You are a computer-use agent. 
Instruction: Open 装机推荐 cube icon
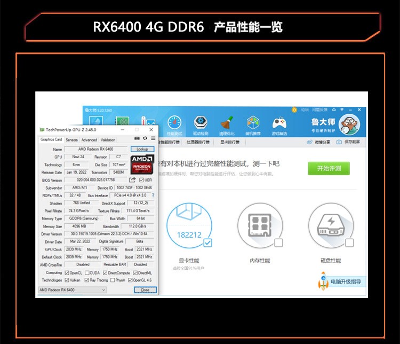click(253, 124)
